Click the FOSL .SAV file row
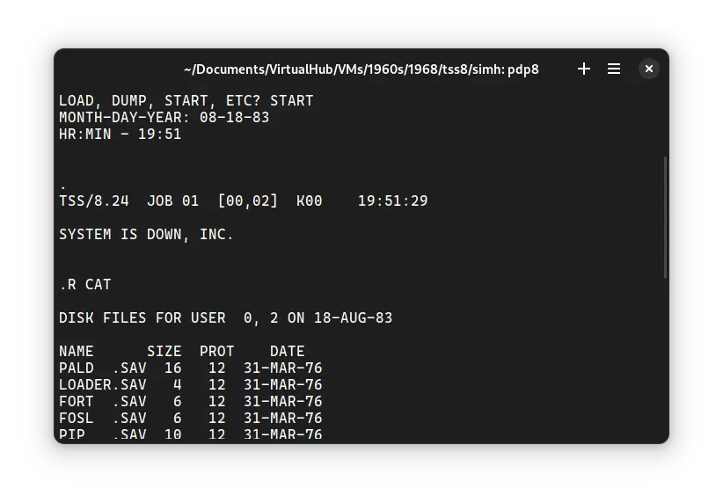723x503 pixels. pyautogui.click(x=190, y=418)
